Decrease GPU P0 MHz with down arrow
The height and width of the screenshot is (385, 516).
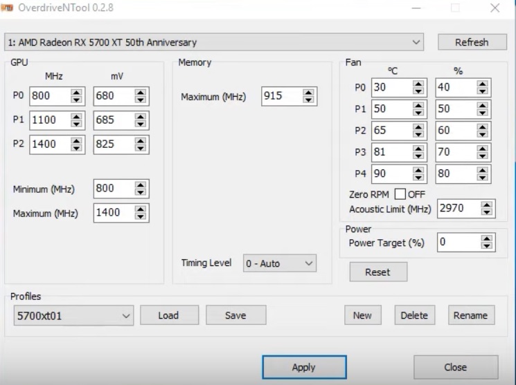coord(76,100)
